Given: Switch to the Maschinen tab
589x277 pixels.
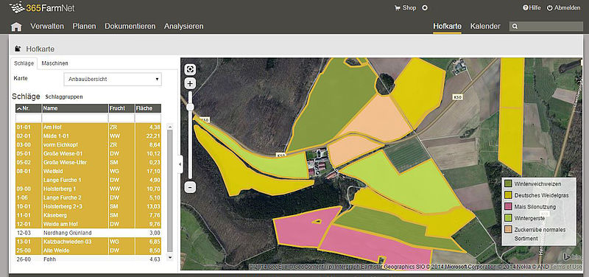Looking at the screenshot, I should click(x=54, y=63).
